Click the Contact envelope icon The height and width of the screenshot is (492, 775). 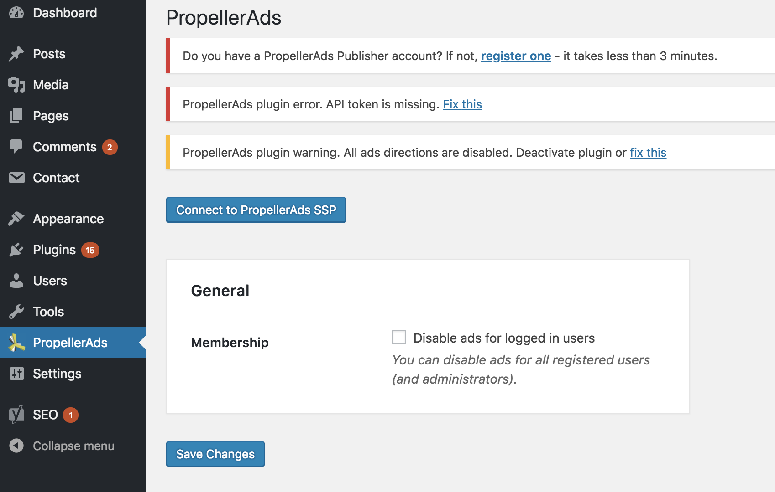click(16, 178)
